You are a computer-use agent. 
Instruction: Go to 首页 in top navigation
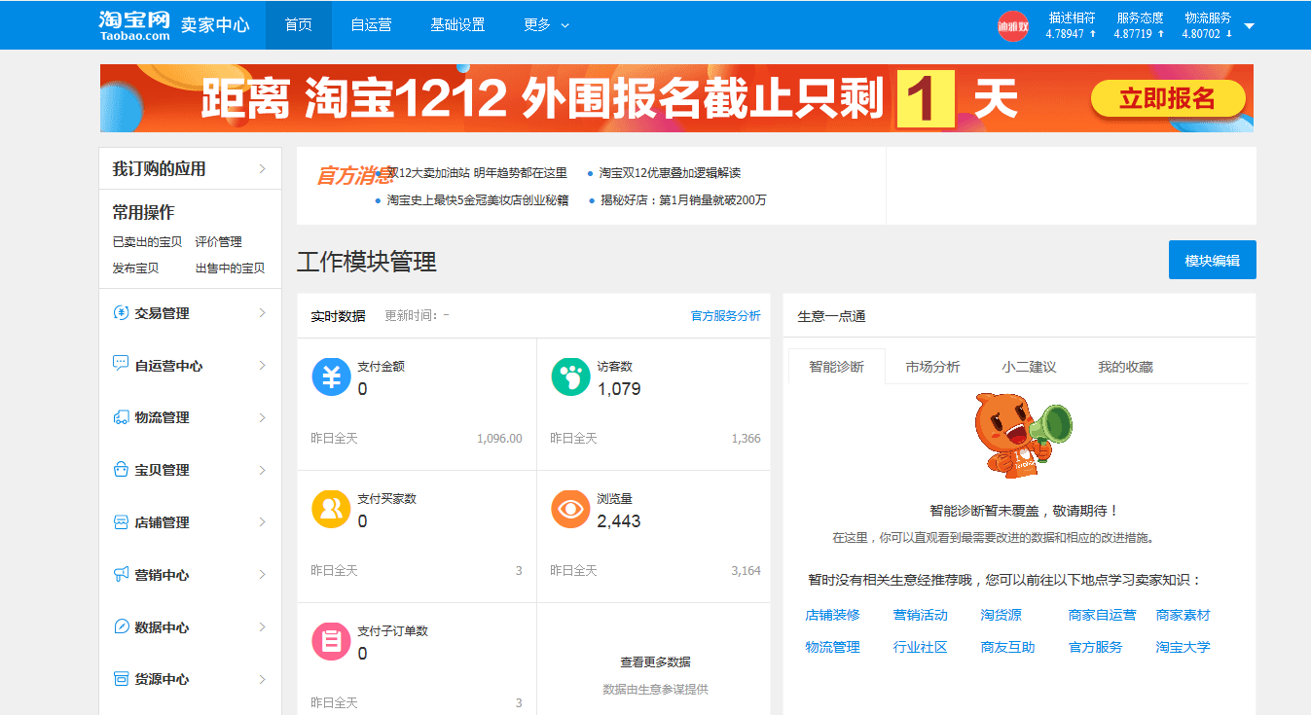(299, 24)
